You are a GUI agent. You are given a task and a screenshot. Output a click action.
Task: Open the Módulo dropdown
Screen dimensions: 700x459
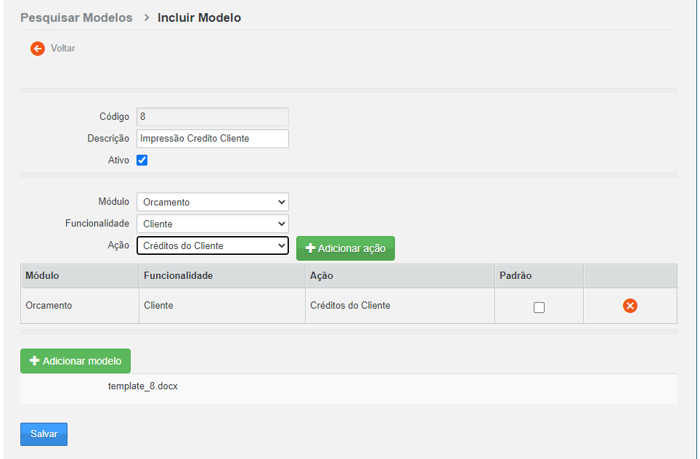click(212, 202)
